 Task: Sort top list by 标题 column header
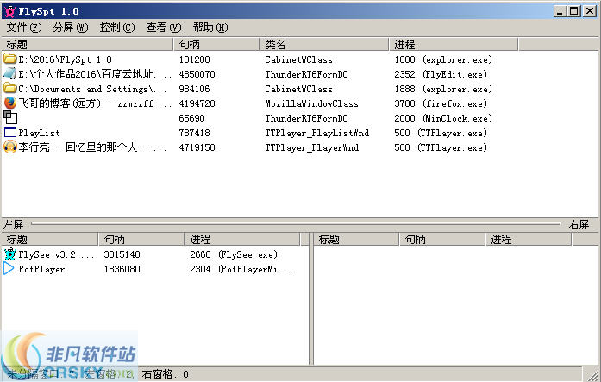click(x=87, y=45)
